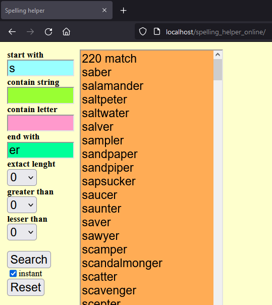Select the word 'saunter' in results
The image size is (272, 305).
click(101, 209)
